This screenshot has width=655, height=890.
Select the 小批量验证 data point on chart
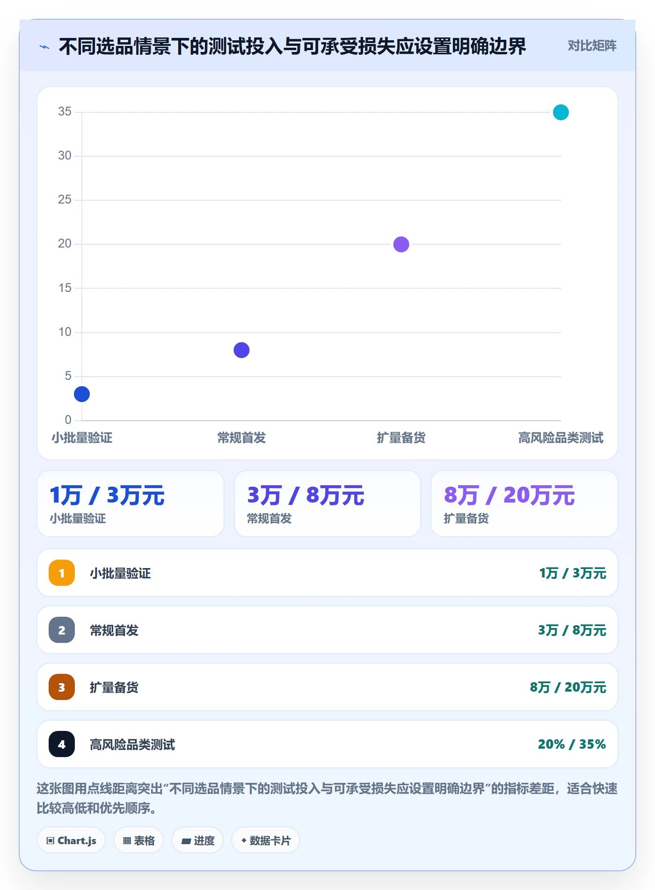[82, 394]
